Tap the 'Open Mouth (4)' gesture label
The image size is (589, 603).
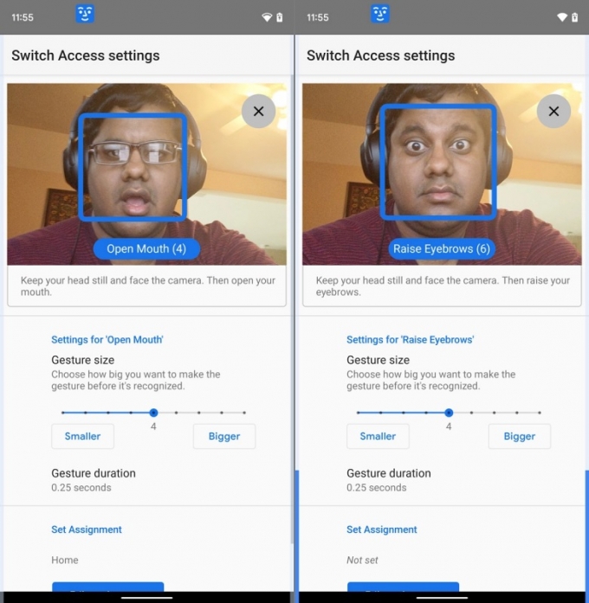(x=146, y=249)
